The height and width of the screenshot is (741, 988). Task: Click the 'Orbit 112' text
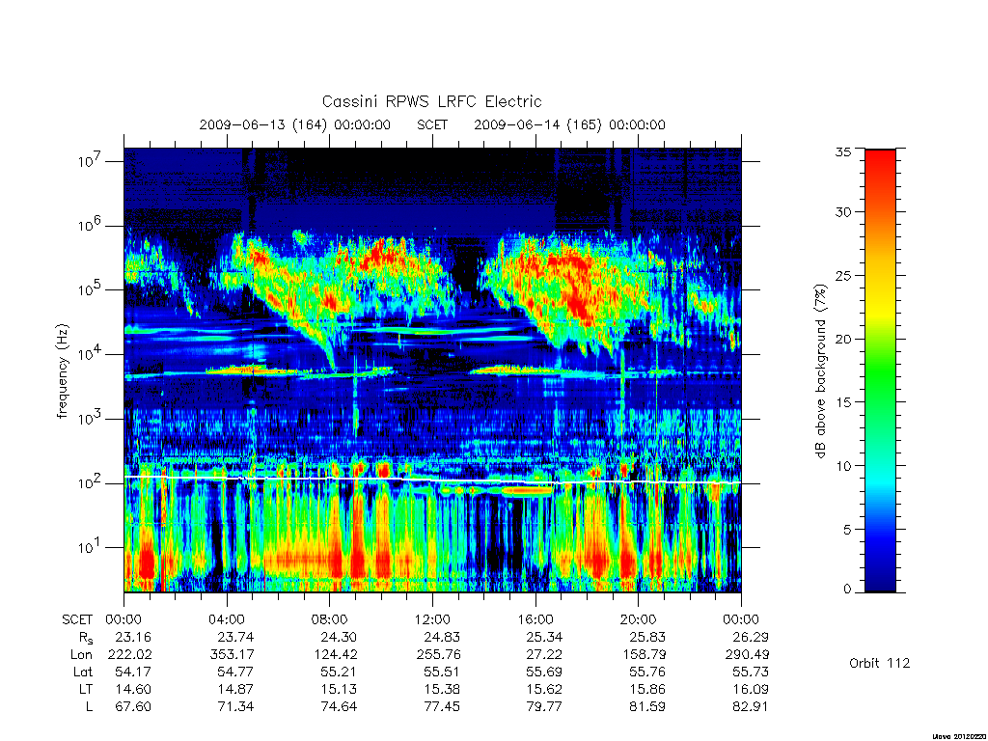tap(880, 663)
